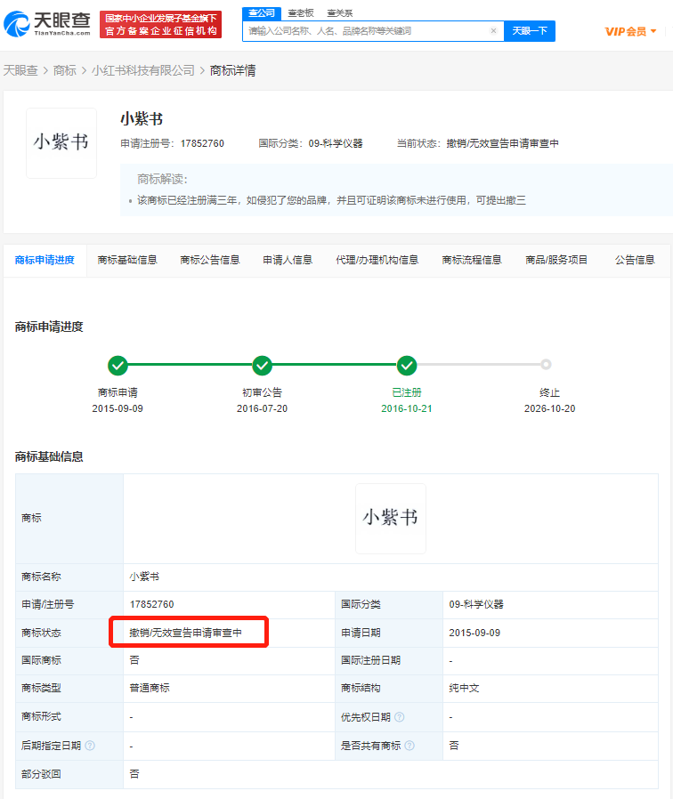Click the 小紫书 heading title

[x=142, y=118]
